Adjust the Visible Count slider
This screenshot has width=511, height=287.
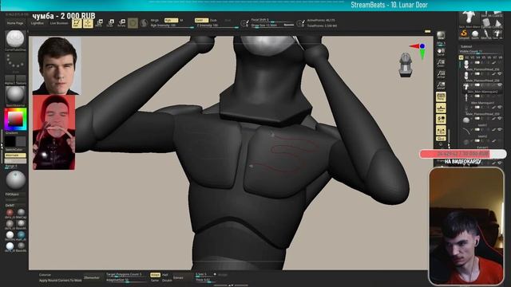[481, 51]
